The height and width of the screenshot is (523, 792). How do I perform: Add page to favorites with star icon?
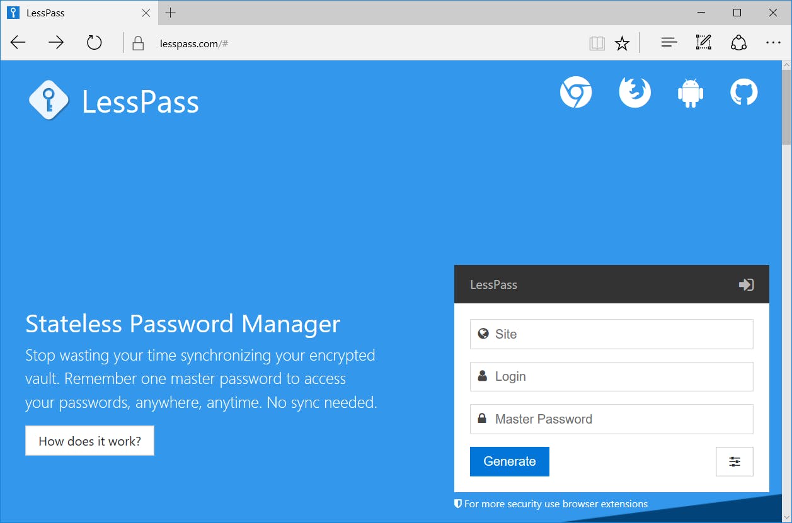[622, 43]
